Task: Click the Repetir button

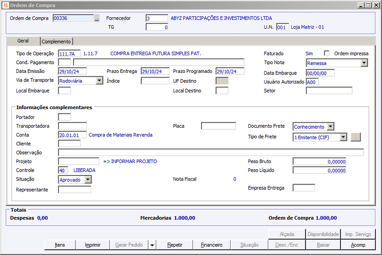Action: coord(175,245)
